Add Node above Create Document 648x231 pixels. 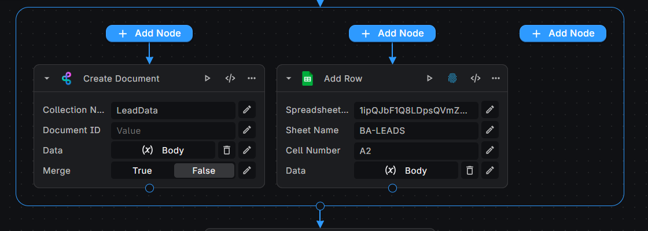pyautogui.click(x=149, y=34)
